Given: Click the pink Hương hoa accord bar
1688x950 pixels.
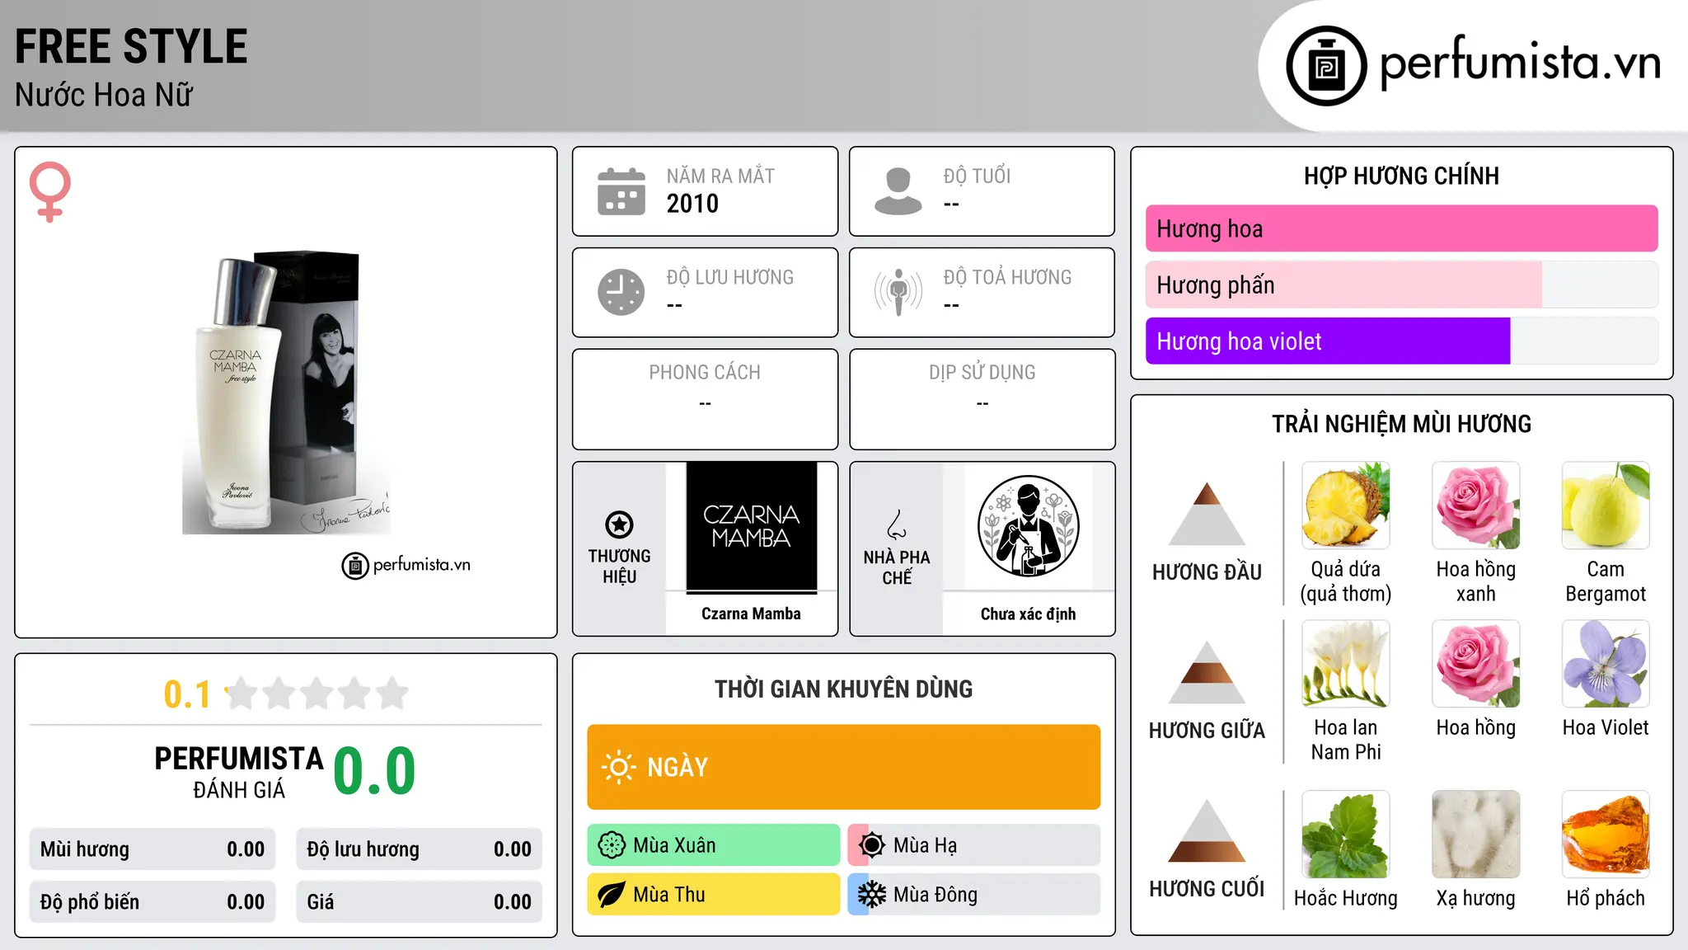Looking at the screenshot, I should (x=1401, y=228).
